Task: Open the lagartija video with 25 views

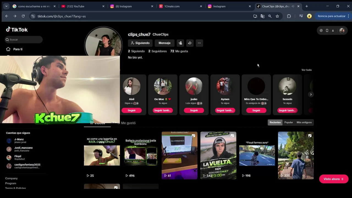Action: [x=102, y=155]
